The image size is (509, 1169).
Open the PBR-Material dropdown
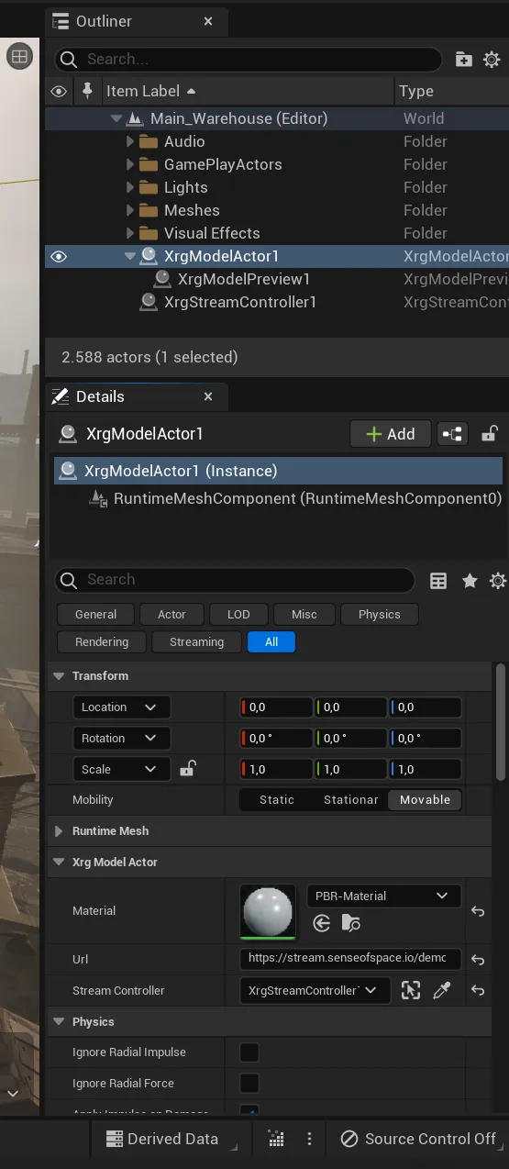pos(383,896)
